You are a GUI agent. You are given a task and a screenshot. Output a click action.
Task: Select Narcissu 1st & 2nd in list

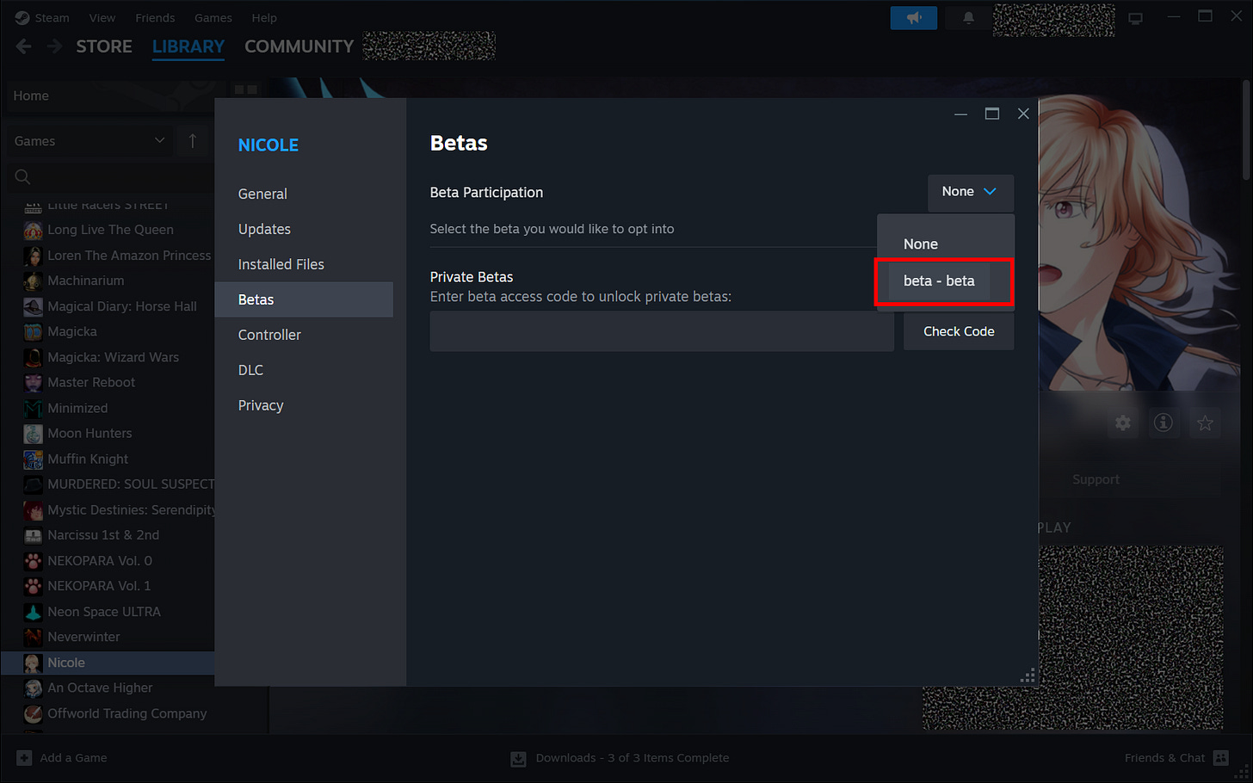[x=103, y=535]
